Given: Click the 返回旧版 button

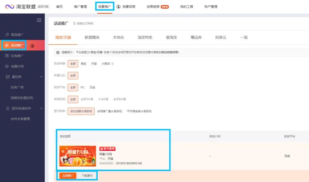Looking at the screenshot, I should [x=43, y=7].
